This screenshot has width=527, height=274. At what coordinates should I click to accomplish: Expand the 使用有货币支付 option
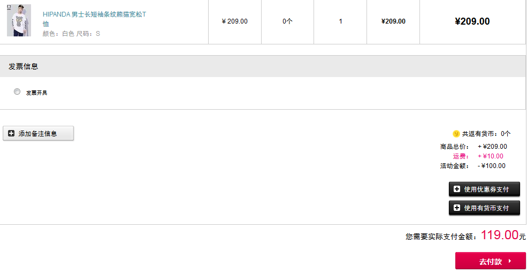[x=484, y=208]
